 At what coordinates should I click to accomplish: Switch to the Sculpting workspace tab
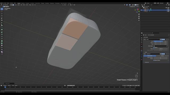pos(27,3)
